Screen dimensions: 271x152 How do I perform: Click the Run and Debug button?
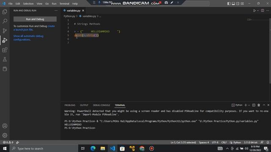35,19
